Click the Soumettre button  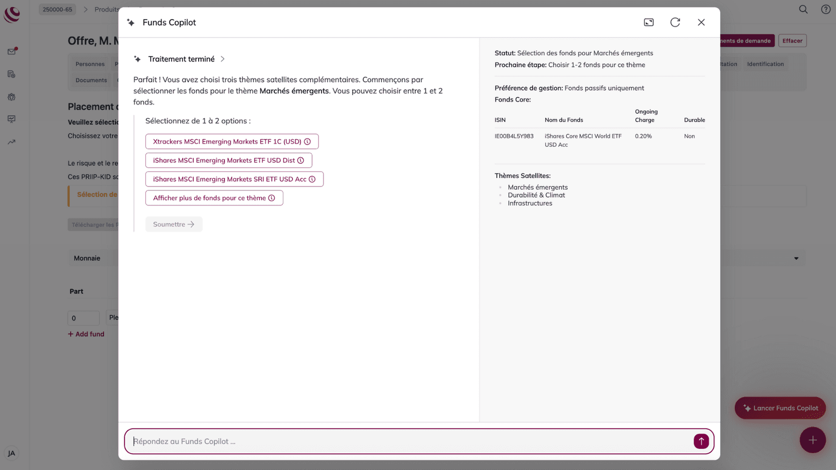pos(174,224)
